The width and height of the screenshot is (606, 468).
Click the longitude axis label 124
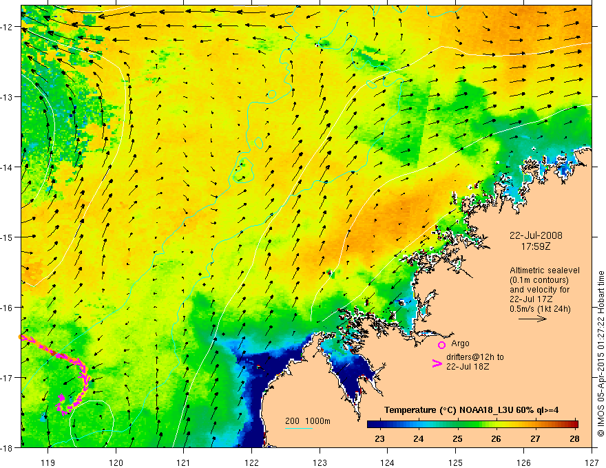point(387,462)
